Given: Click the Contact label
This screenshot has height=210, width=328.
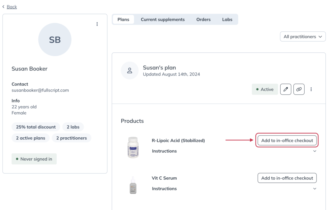Looking at the screenshot, I should pyautogui.click(x=20, y=84).
